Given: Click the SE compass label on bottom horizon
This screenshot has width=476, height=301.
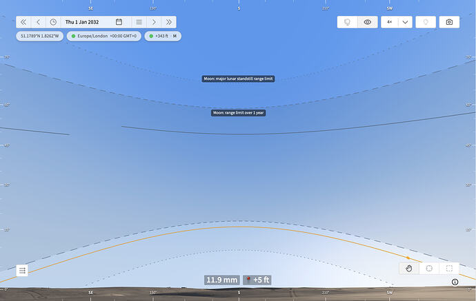Looking at the screenshot, I should click(x=90, y=293).
